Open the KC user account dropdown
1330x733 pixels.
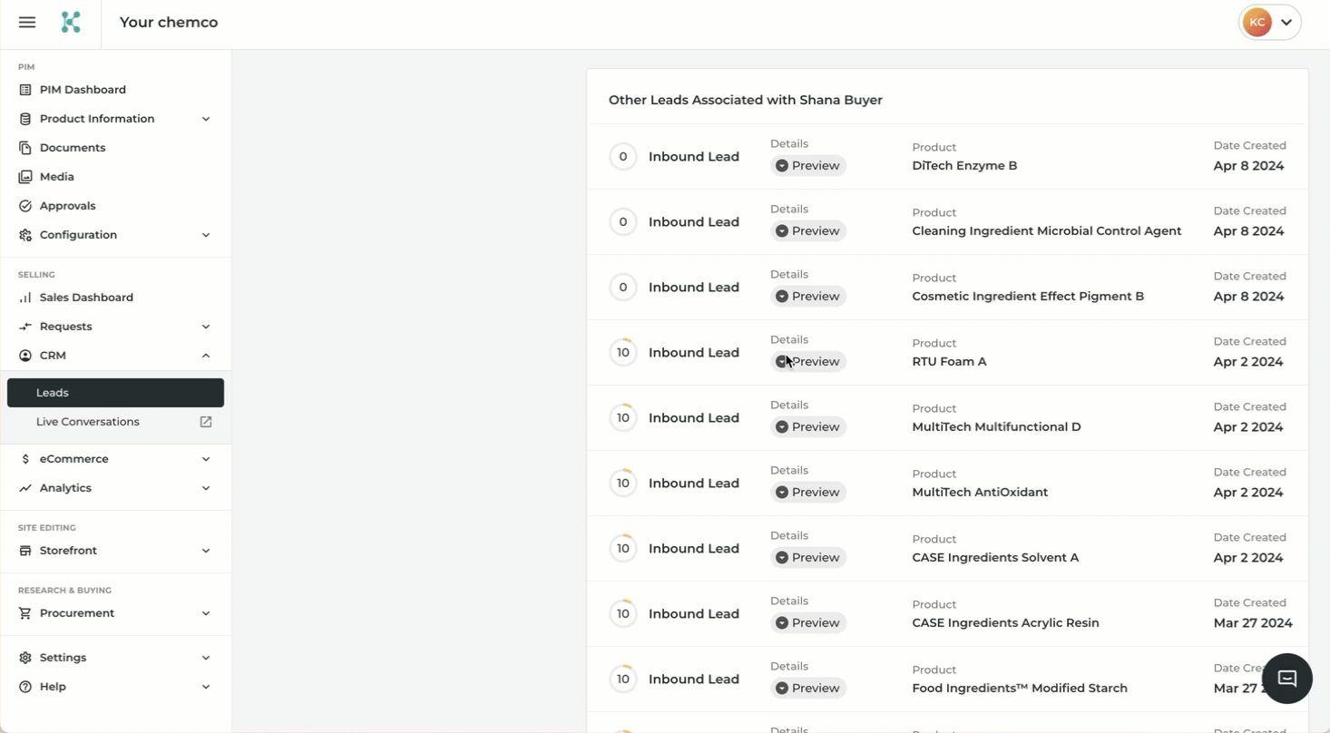pos(1269,23)
